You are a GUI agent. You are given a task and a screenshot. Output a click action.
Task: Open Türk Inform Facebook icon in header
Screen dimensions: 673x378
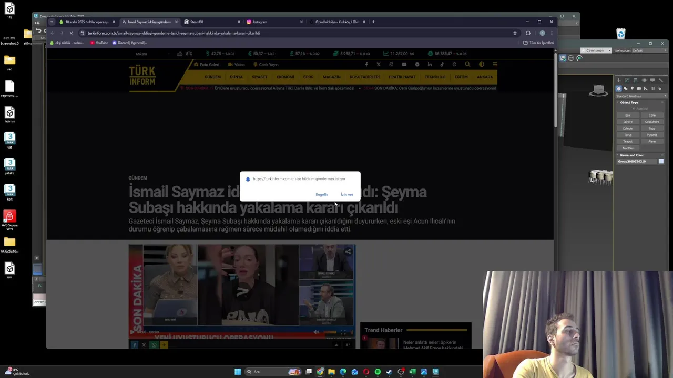pyautogui.click(x=366, y=65)
